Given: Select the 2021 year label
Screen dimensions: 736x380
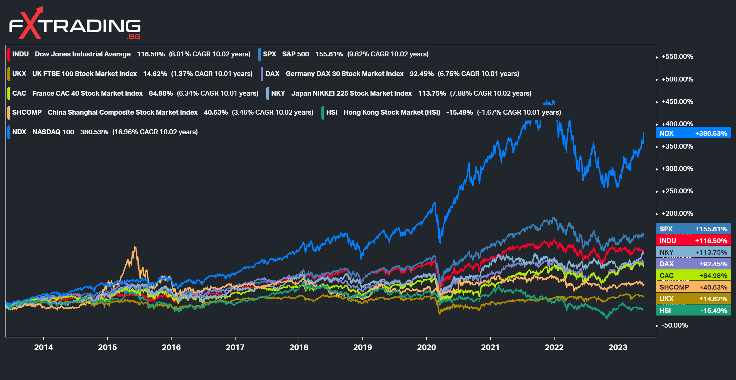Looking at the screenshot, I should point(490,347).
